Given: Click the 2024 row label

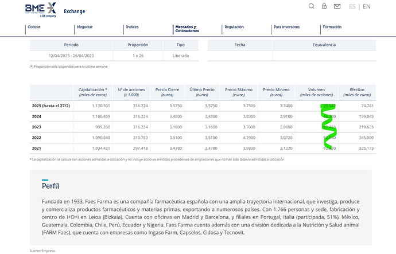Looking at the screenshot, I should (x=36, y=116).
